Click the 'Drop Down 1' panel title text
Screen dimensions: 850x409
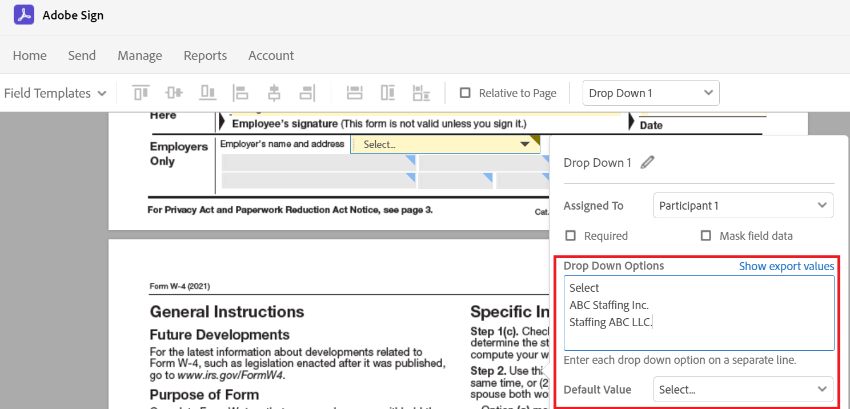[x=598, y=163]
